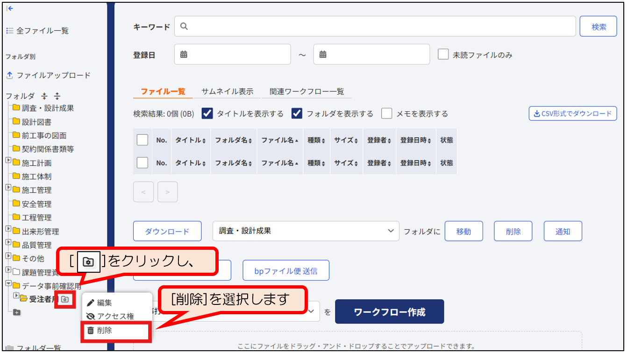Tick the select-all checkbox in the top header row

tap(142, 140)
